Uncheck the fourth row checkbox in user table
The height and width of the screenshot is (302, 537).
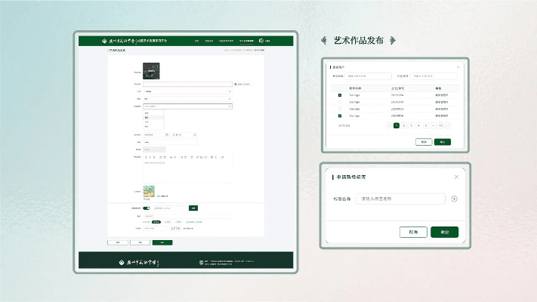(340, 116)
